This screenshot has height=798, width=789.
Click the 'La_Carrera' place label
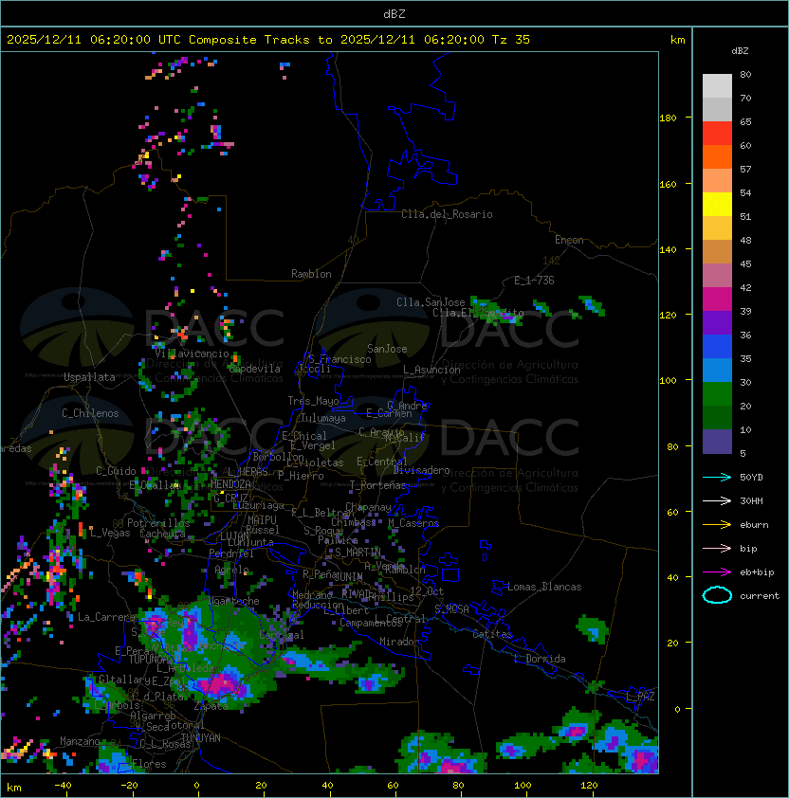click(106, 617)
